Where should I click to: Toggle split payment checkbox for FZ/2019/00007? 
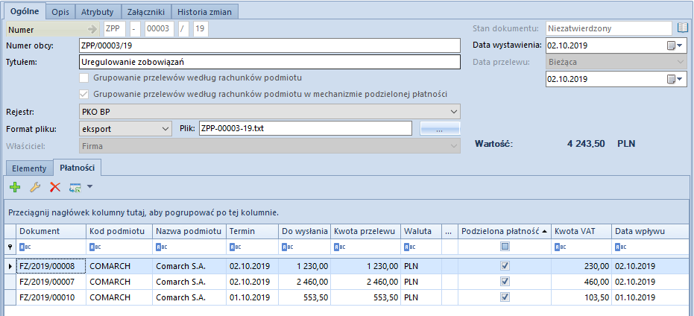point(505,281)
